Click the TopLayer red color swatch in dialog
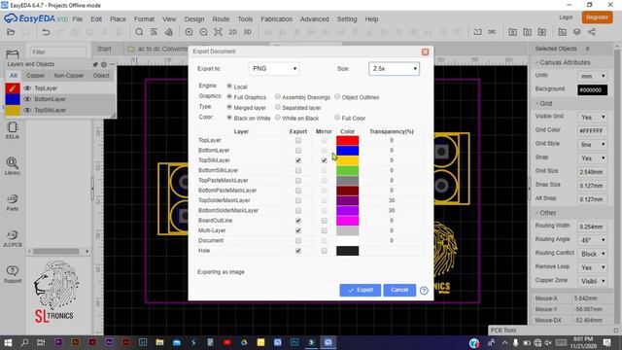The height and width of the screenshot is (350, 622). coord(348,140)
